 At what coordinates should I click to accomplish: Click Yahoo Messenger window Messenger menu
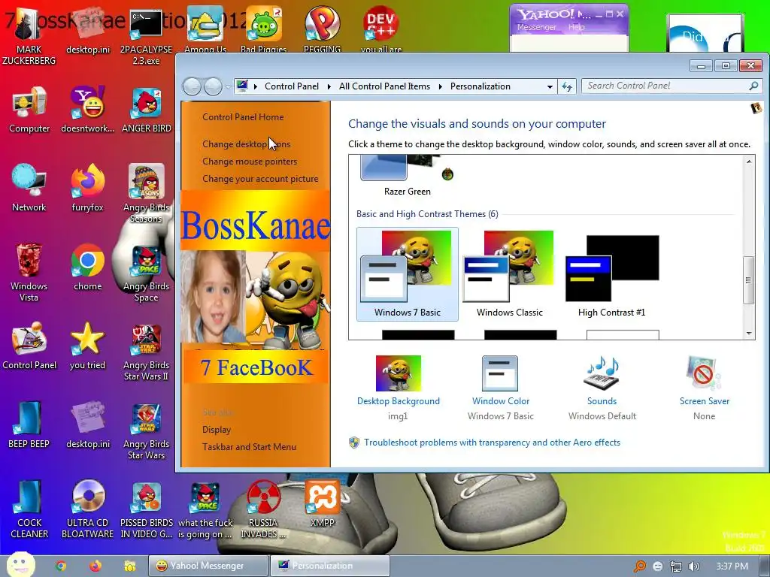[537, 27]
